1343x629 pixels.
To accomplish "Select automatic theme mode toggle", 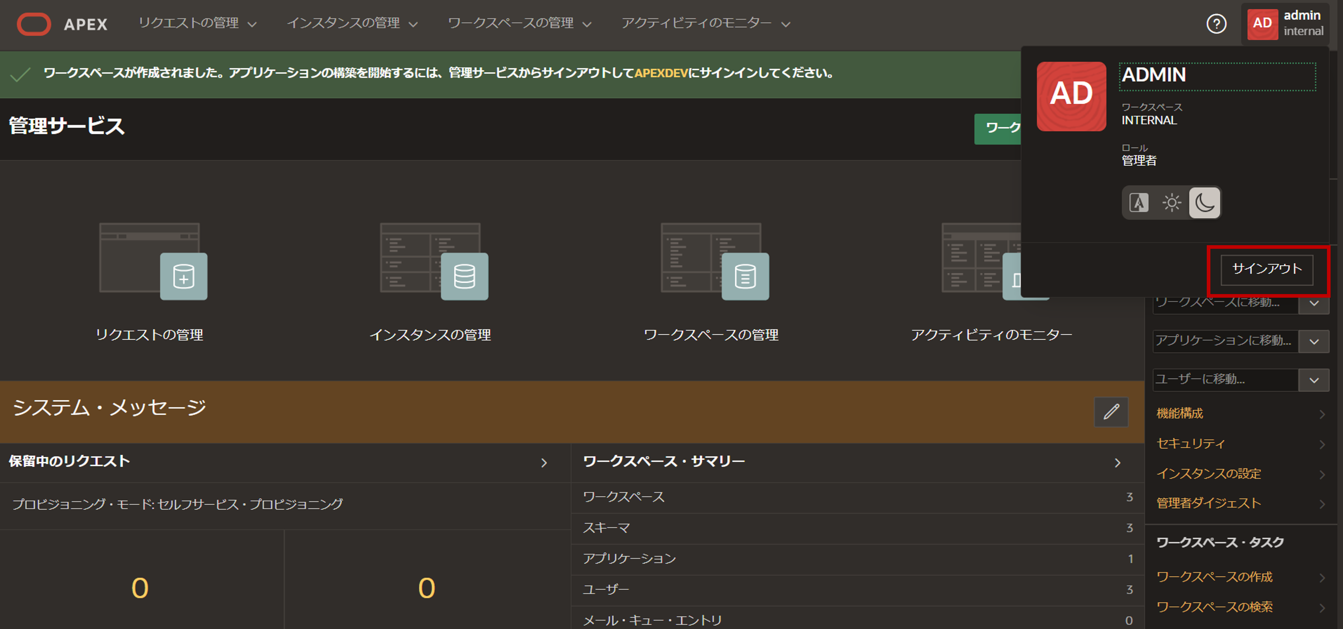I will click(x=1139, y=203).
